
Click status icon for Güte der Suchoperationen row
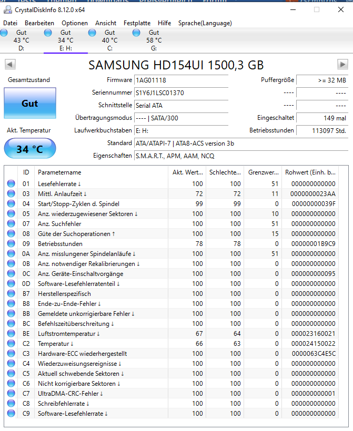[x=11, y=234]
